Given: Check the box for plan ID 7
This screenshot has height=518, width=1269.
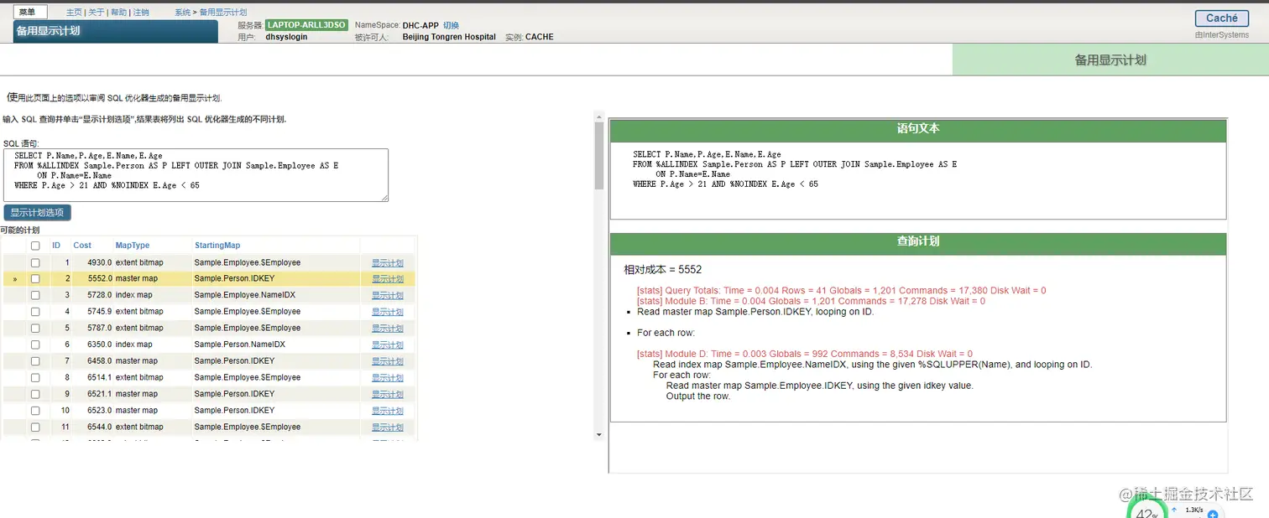Looking at the screenshot, I should pos(35,361).
